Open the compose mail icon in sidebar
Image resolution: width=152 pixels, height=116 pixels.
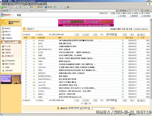click(3, 32)
